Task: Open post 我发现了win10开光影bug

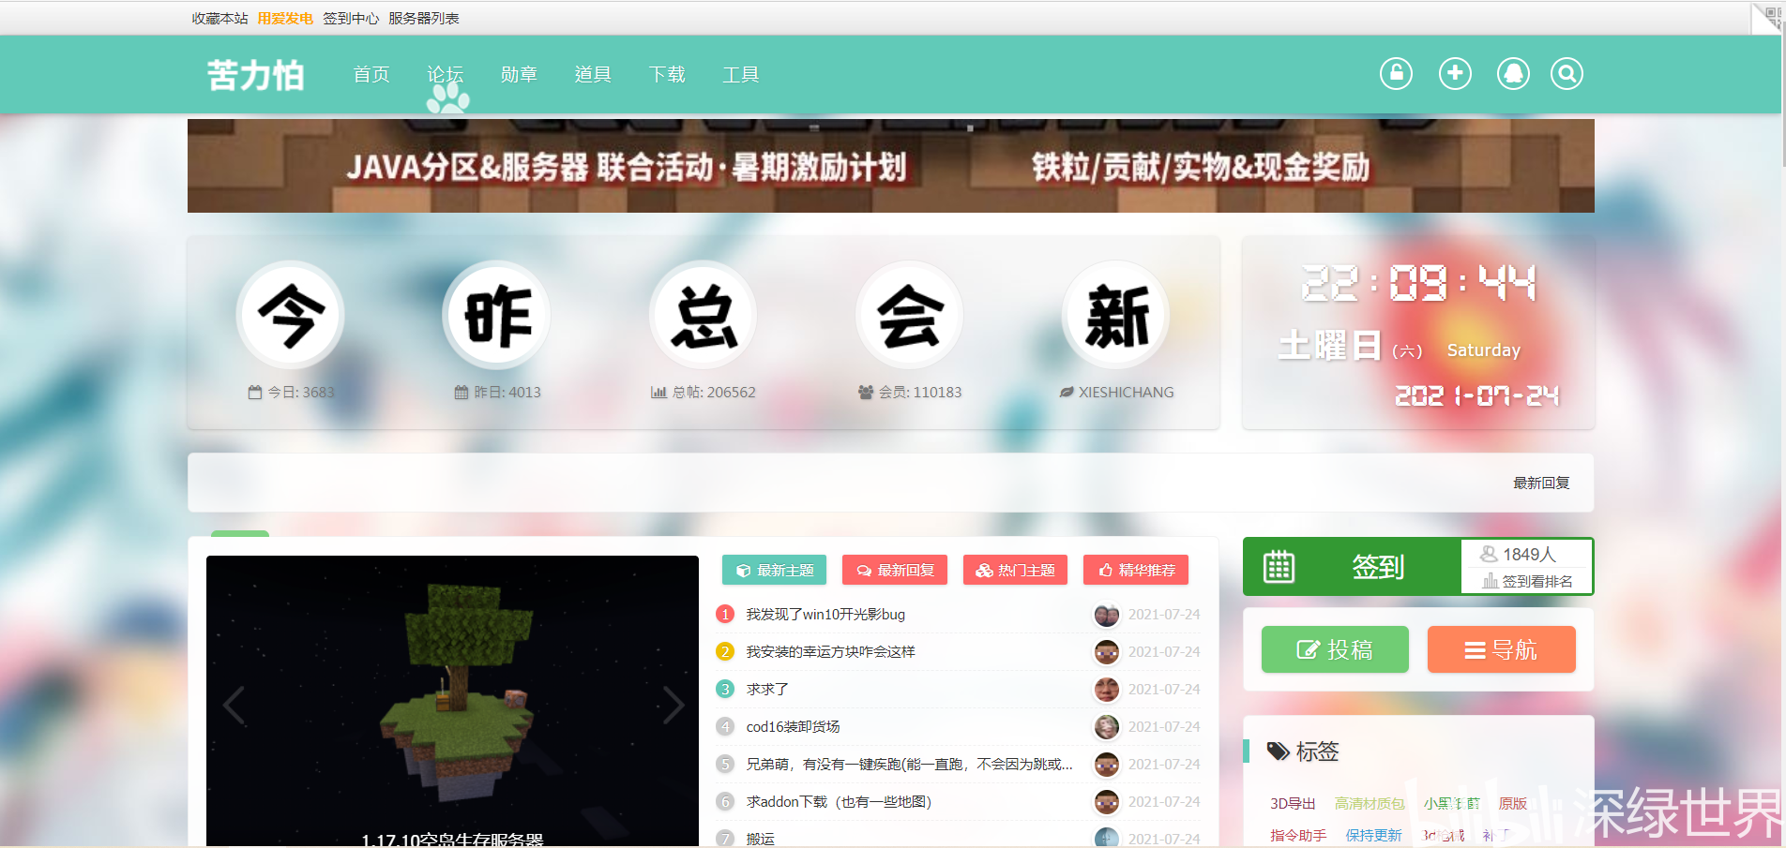Action: click(x=825, y=615)
